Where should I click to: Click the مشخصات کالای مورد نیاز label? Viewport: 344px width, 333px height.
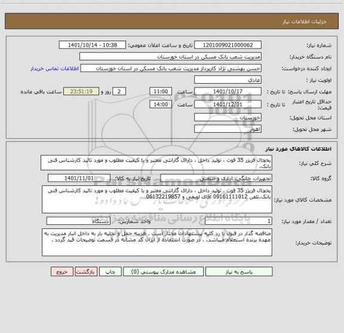tap(303, 200)
